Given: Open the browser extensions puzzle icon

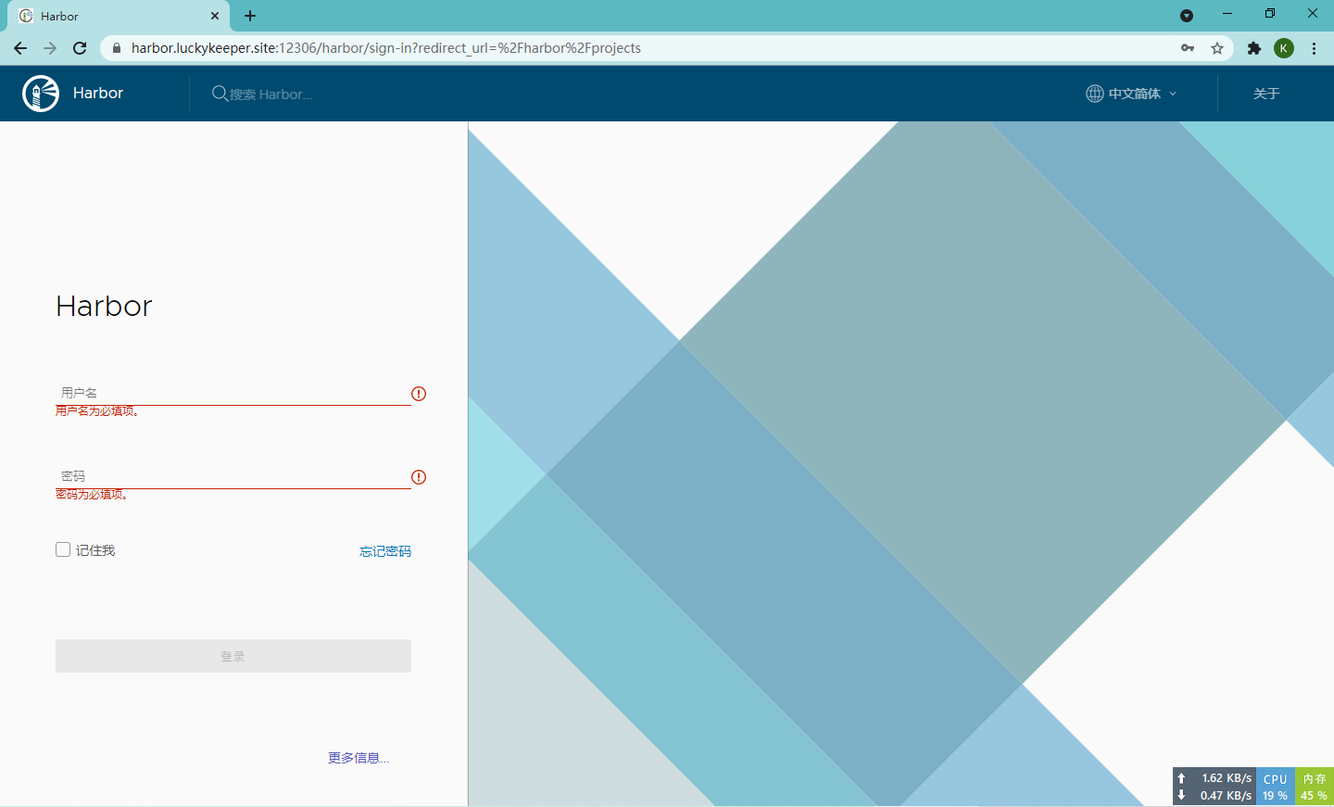Looking at the screenshot, I should pyautogui.click(x=1253, y=47).
